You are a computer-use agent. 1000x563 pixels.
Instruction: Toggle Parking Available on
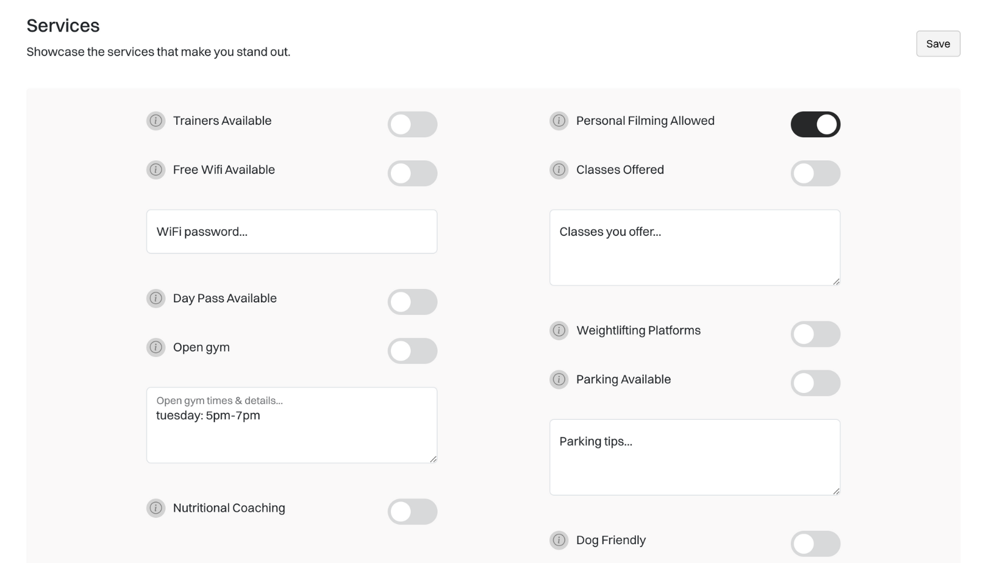[816, 383]
